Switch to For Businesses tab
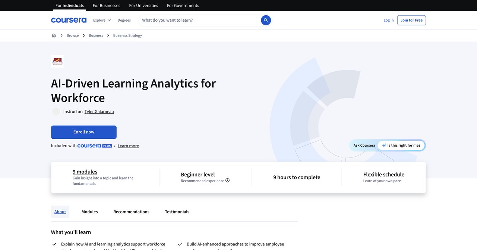The height and width of the screenshot is (250, 477). [x=106, y=6]
